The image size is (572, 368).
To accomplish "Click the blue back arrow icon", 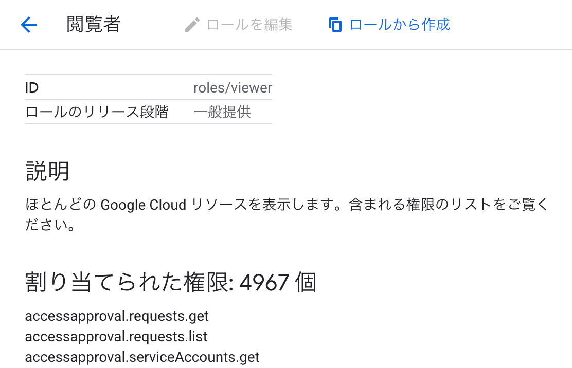I will (x=29, y=24).
